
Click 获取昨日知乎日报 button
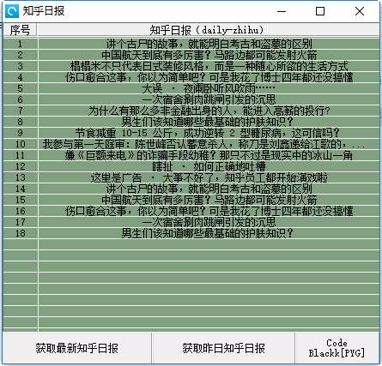[223, 348]
